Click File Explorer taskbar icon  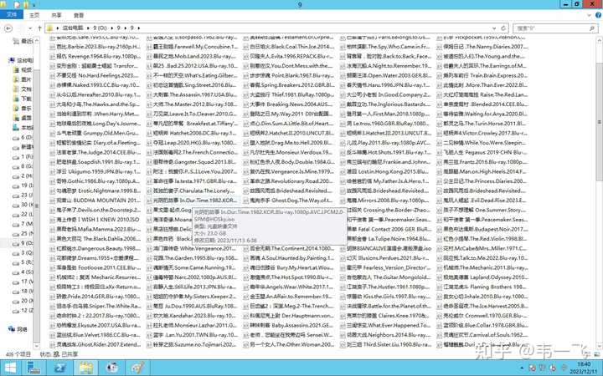[86, 368]
